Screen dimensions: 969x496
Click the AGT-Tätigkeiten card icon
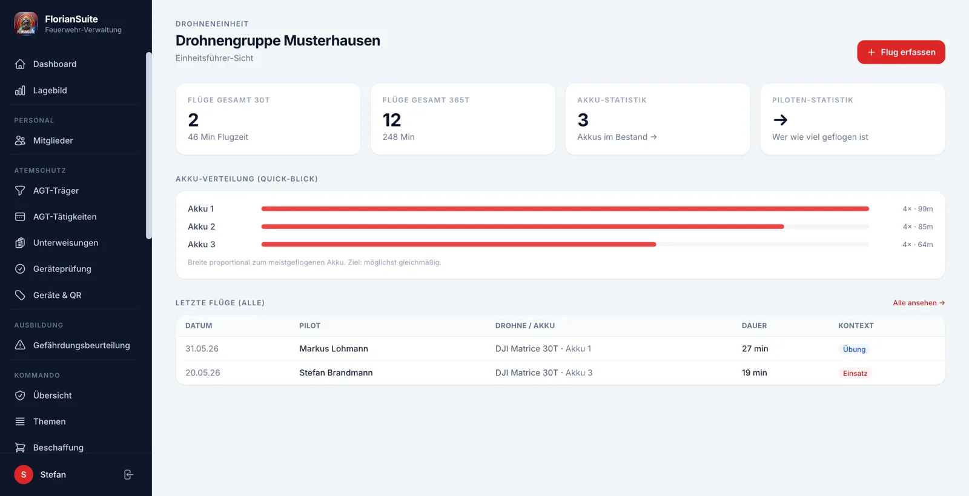pos(20,217)
